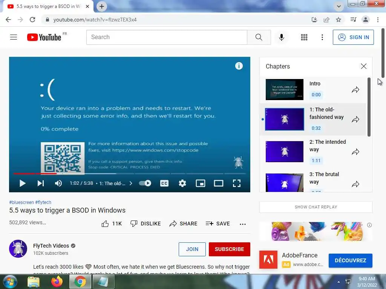Select the Intro chapter thumbnail
The height and width of the screenshot is (289, 386).
285,90
